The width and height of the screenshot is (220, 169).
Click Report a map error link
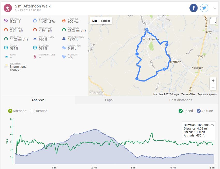pos(207,94)
